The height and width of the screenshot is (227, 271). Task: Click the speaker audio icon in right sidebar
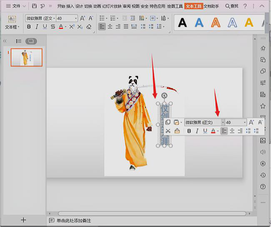click(263, 152)
